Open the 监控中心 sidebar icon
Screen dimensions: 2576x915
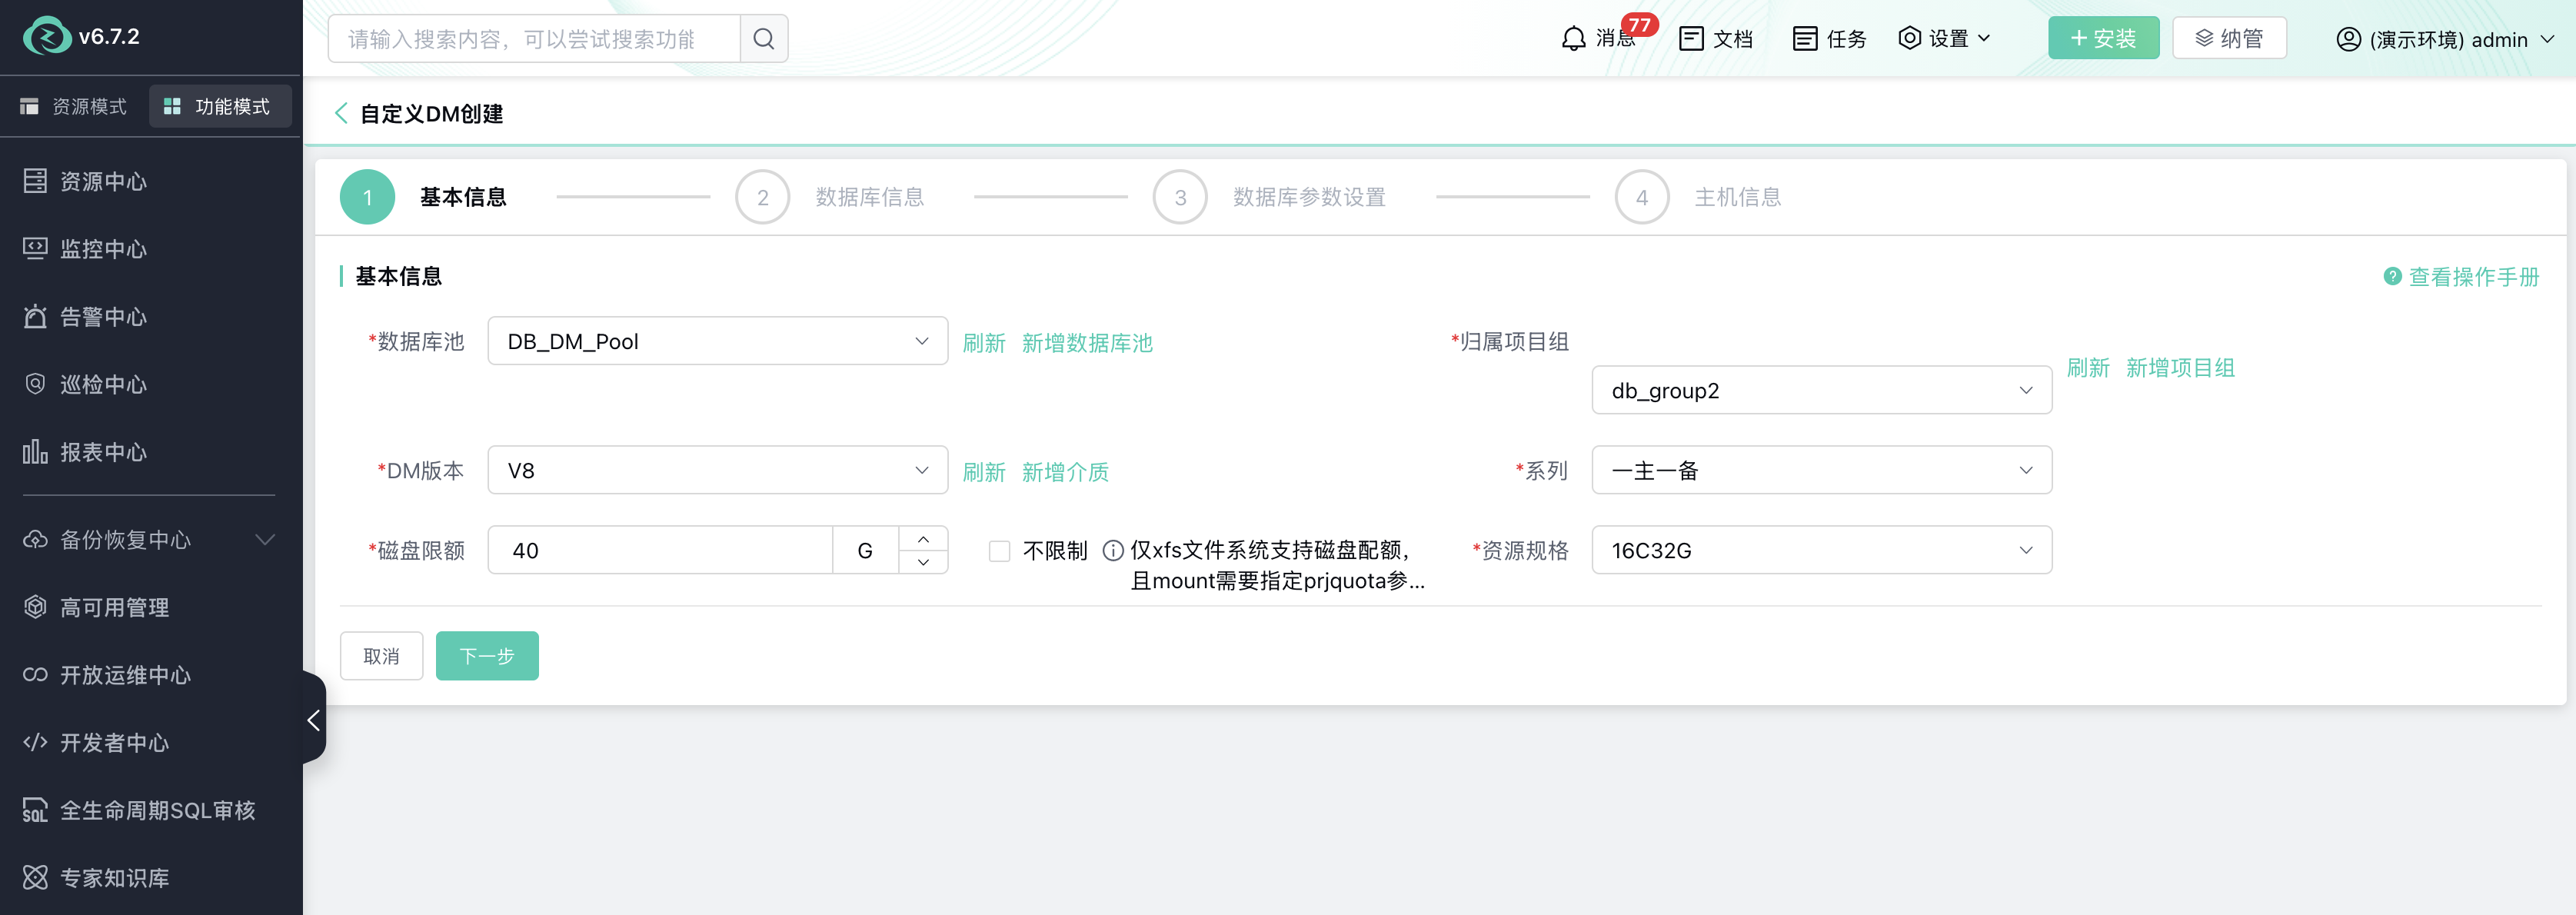click(x=35, y=249)
